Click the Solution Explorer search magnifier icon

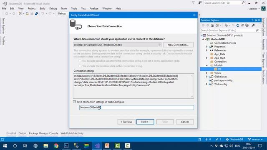click(257, 30)
